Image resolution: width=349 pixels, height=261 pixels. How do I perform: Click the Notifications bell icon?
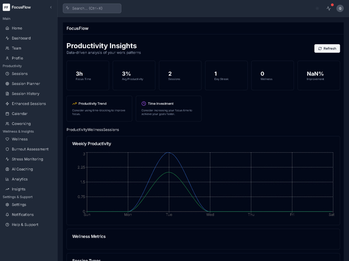[x=7, y=215]
